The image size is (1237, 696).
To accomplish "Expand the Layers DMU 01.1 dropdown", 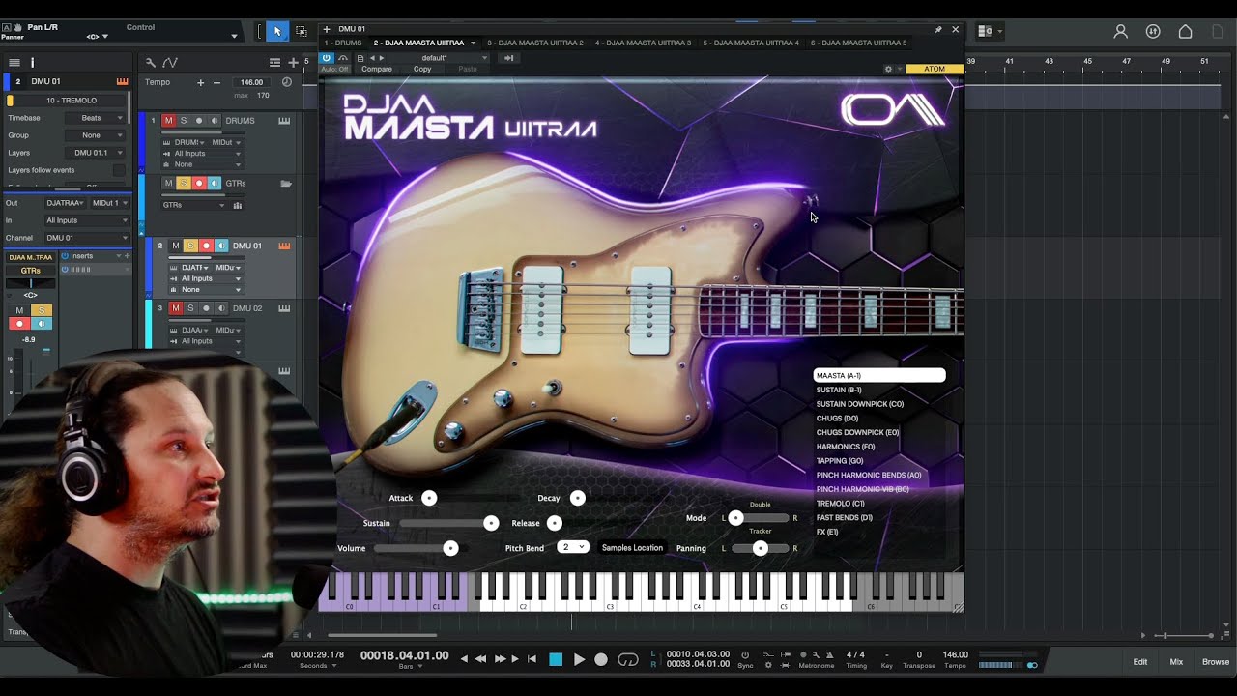I will 97,153.
